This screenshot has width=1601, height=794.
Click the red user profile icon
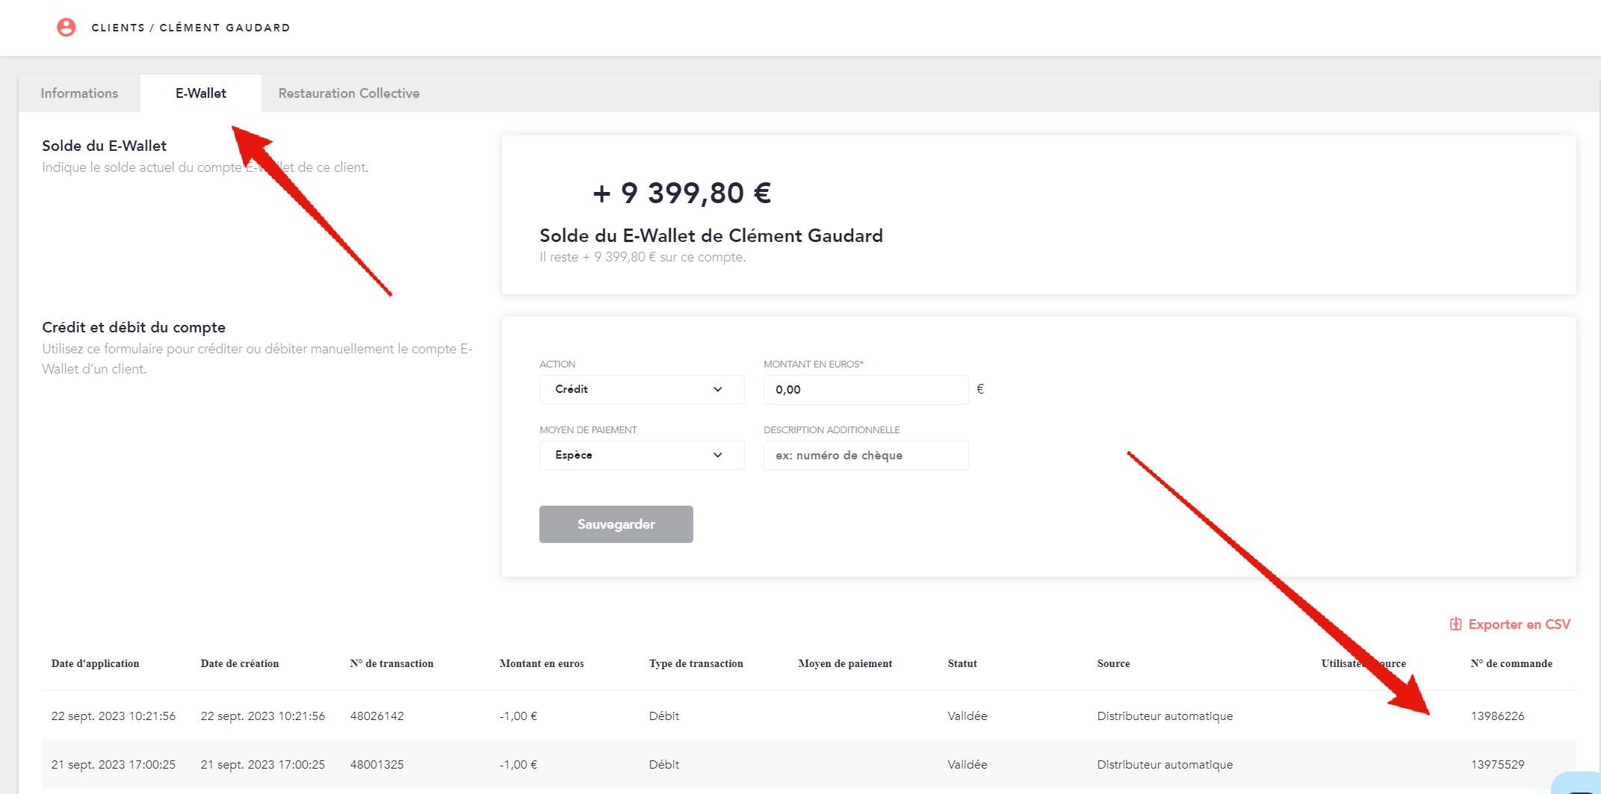point(66,28)
